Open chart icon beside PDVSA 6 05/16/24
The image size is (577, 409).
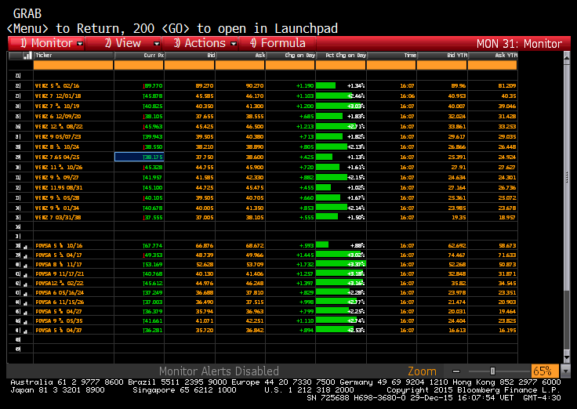click(25, 294)
